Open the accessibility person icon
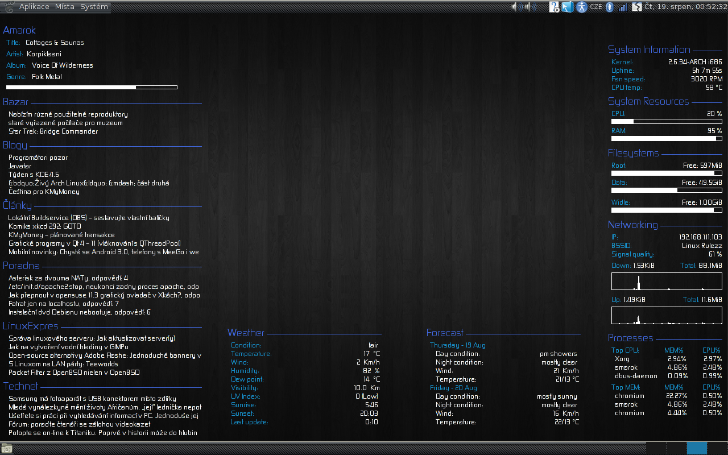 (x=581, y=7)
